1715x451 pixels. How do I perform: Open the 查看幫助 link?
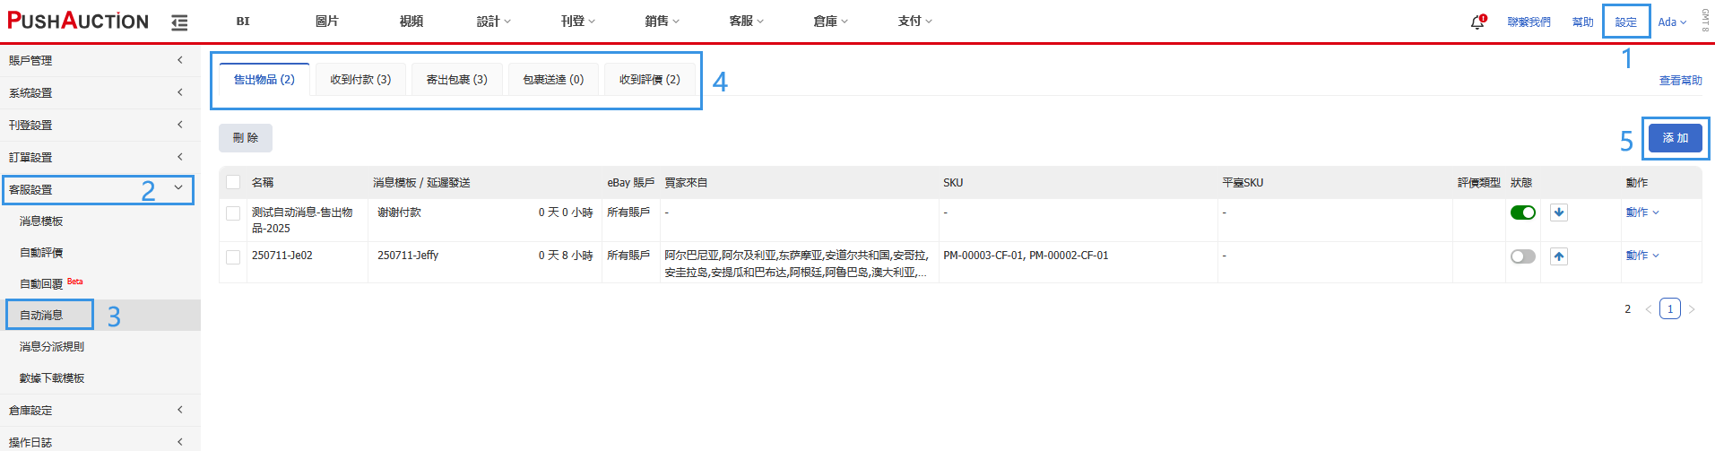(1680, 81)
